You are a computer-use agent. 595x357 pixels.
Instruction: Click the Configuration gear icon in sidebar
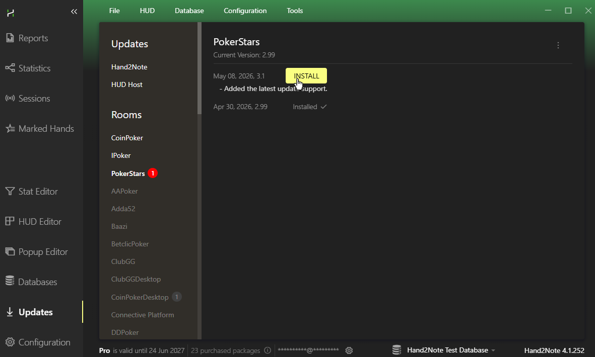click(x=10, y=342)
